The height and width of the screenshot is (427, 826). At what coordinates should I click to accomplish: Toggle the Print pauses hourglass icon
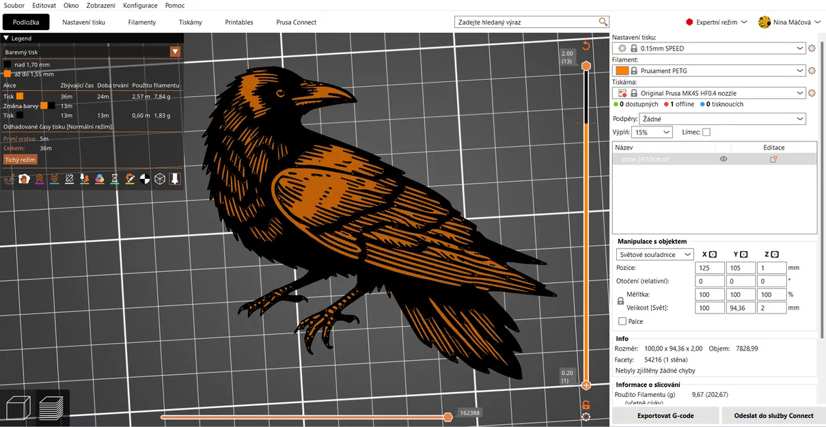point(114,179)
